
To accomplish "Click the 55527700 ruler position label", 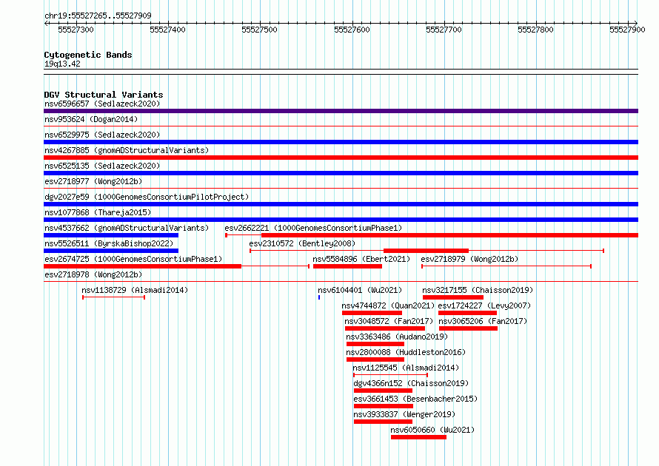I will pos(444,30).
